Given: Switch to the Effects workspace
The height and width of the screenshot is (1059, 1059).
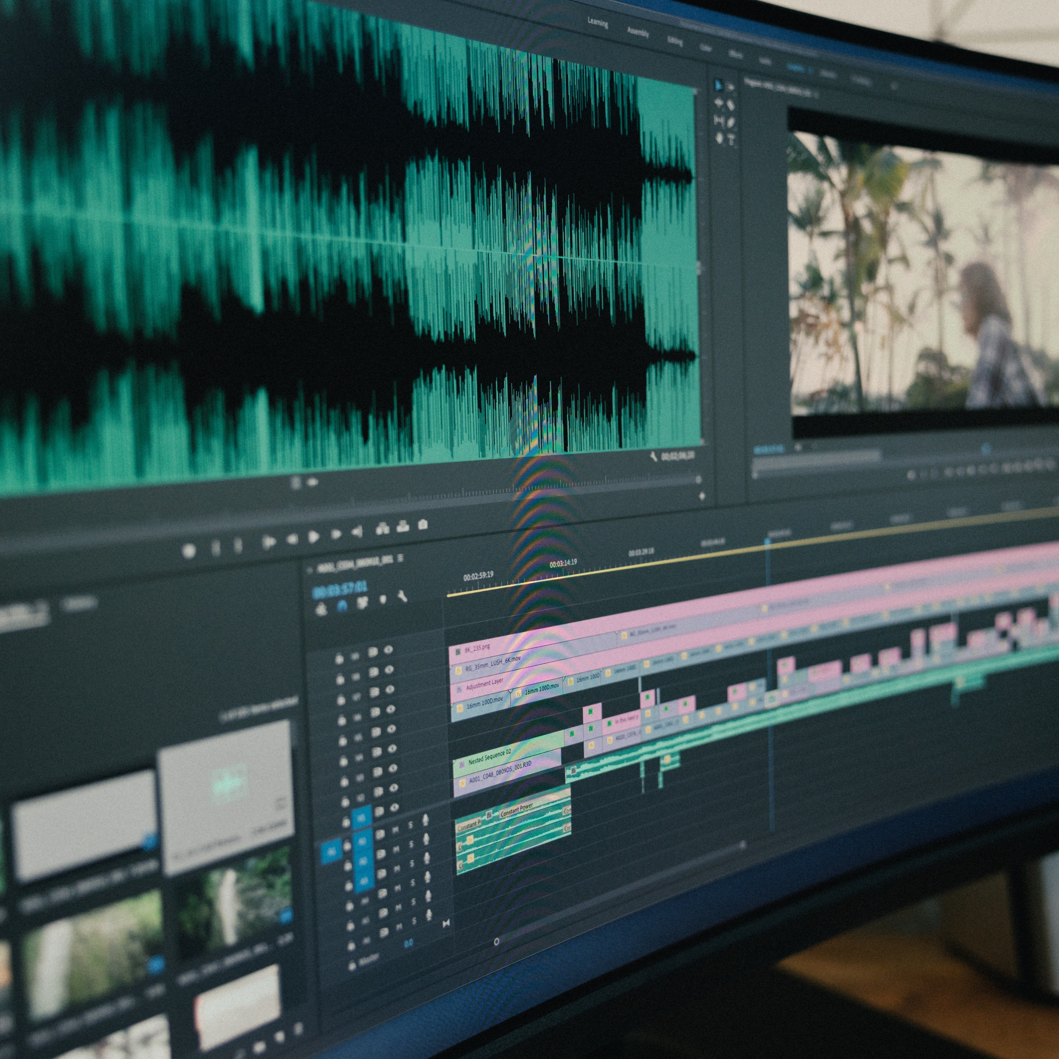Looking at the screenshot, I should [x=736, y=55].
